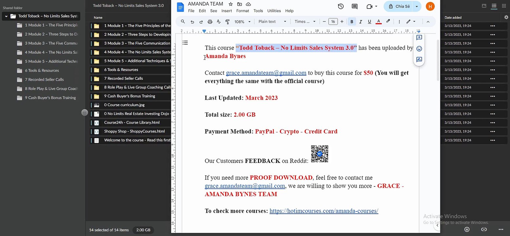Add an emoji reaction
Image resolution: width=510 pixels, height=236 pixels.
[x=419, y=49]
